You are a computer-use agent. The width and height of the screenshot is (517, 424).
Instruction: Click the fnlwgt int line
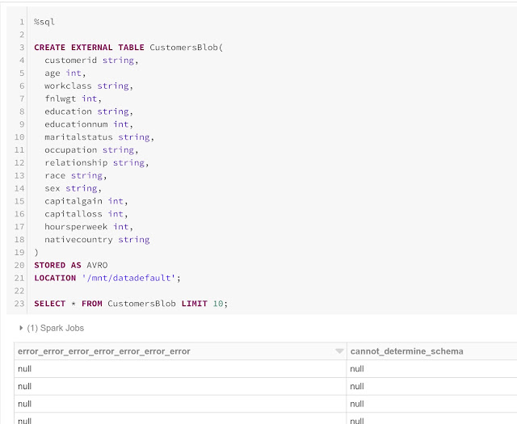pos(73,99)
